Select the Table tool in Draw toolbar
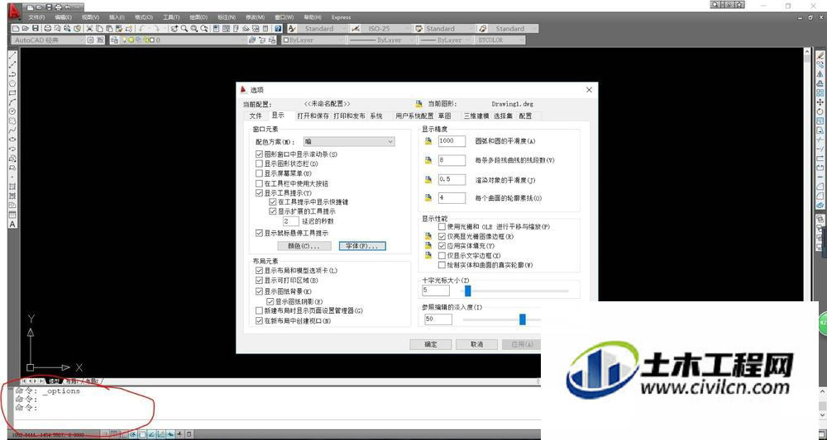This screenshot has width=827, height=440. [12, 215]
